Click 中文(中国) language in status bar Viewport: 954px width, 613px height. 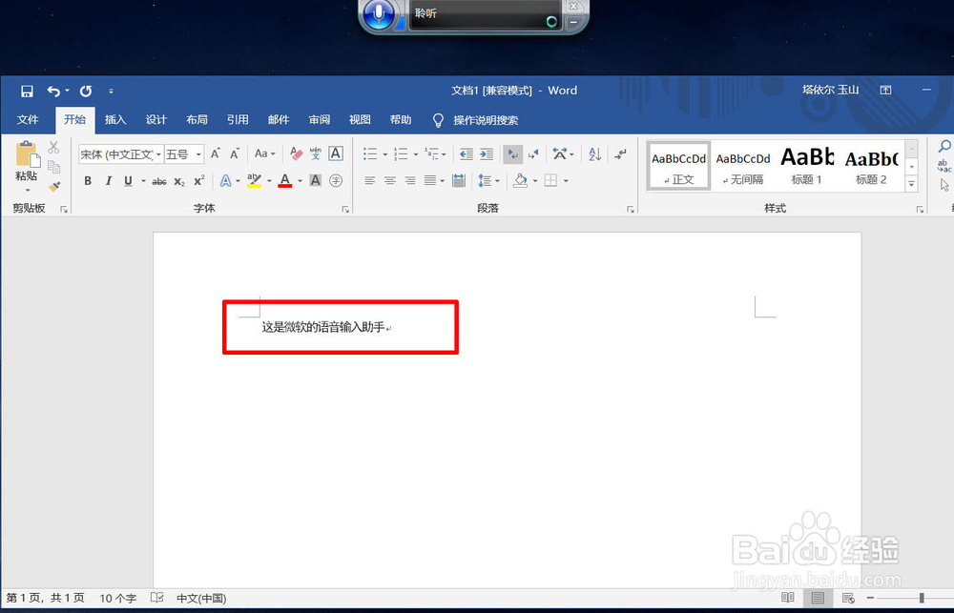(x=201, y=599)
